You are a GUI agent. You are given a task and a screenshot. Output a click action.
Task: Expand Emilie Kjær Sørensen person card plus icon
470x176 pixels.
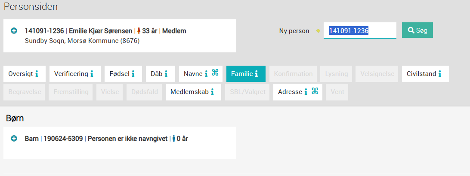click(x=14, y=31)
